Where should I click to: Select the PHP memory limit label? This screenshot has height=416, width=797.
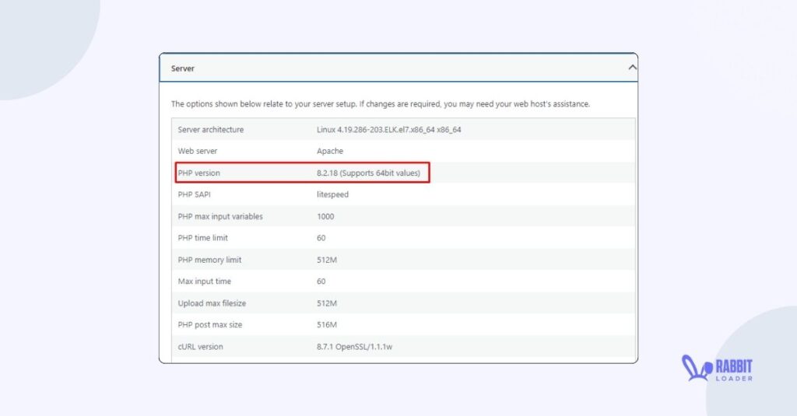point(209,260)
